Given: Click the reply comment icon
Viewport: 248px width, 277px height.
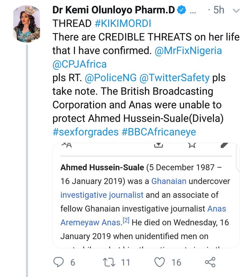Looking at the screenshot, I should coord(59,263).
